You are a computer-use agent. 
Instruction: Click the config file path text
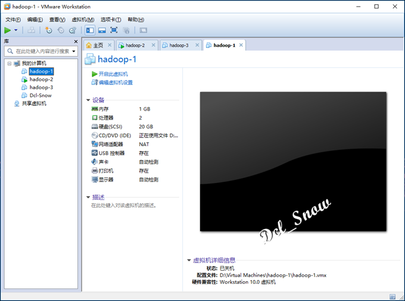273,275
